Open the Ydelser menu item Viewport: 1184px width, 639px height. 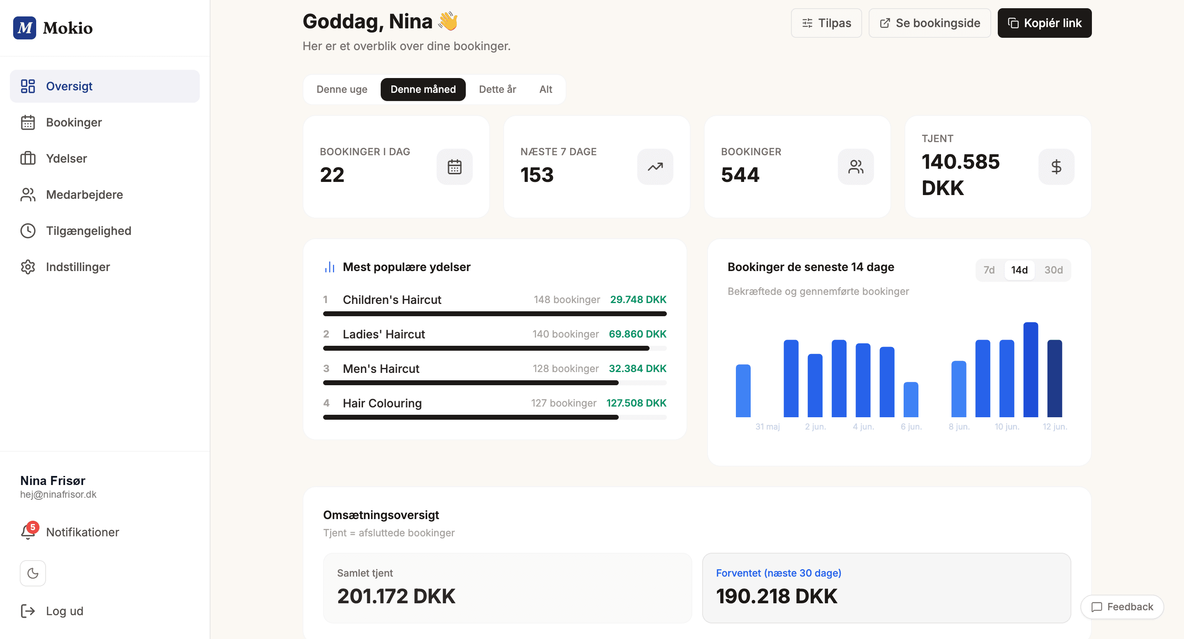tap(105, 159)
